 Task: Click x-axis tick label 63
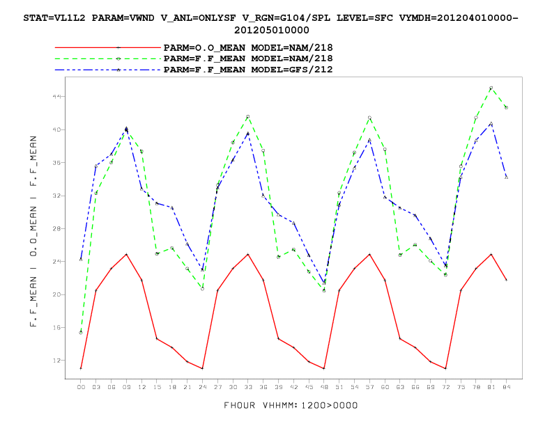(400, 387)
